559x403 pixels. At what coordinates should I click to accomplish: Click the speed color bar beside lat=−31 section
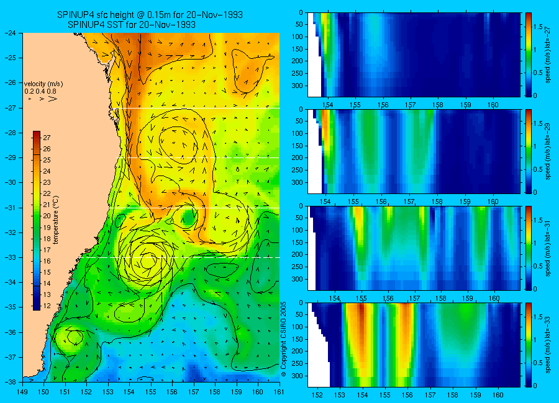(x=529, y=248)
